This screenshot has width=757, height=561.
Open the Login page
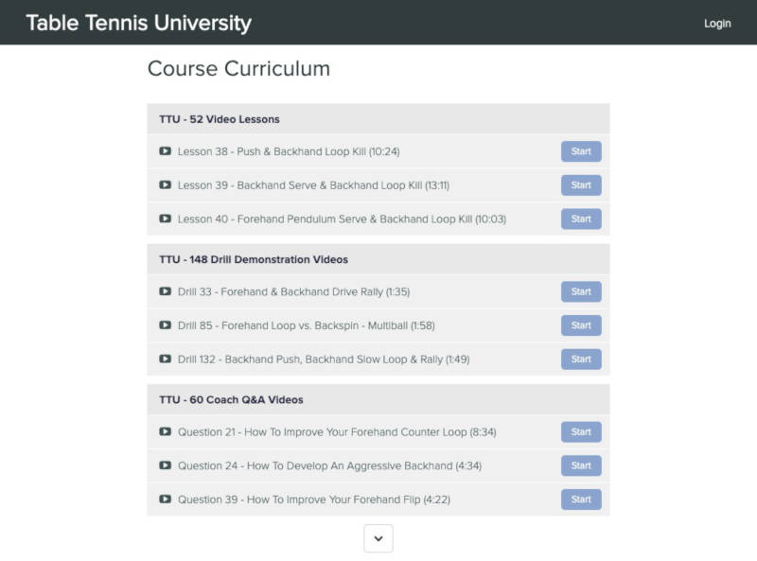point(718,23)
